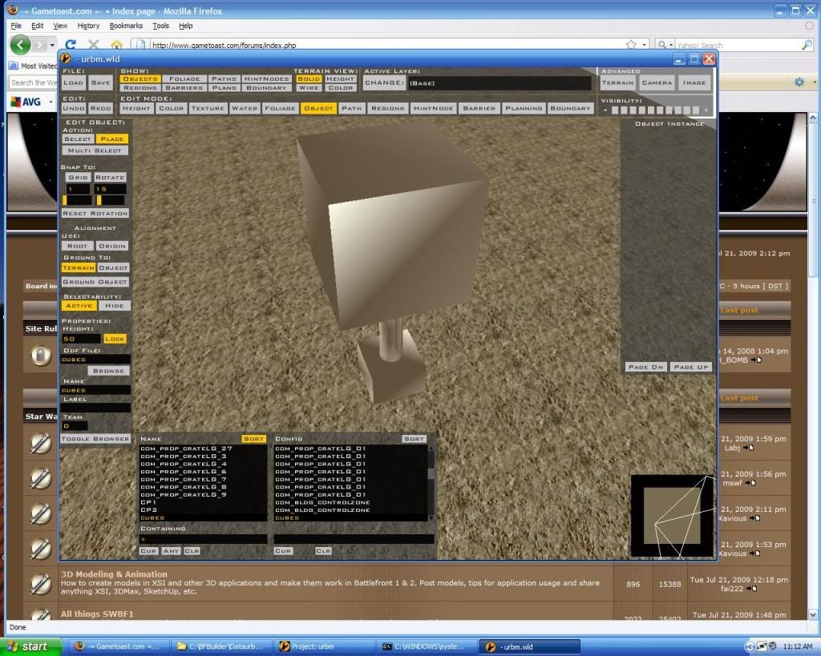The height and width of the screenshot is (656, 821).
Task: Switch to Height edit mode
Action: pos(136,108)
